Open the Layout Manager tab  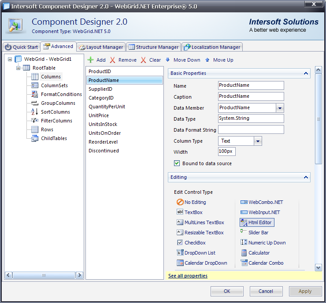pos(101,47)
